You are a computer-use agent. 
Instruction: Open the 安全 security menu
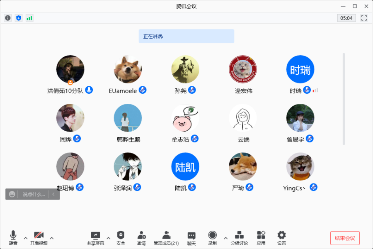(121, 238)
